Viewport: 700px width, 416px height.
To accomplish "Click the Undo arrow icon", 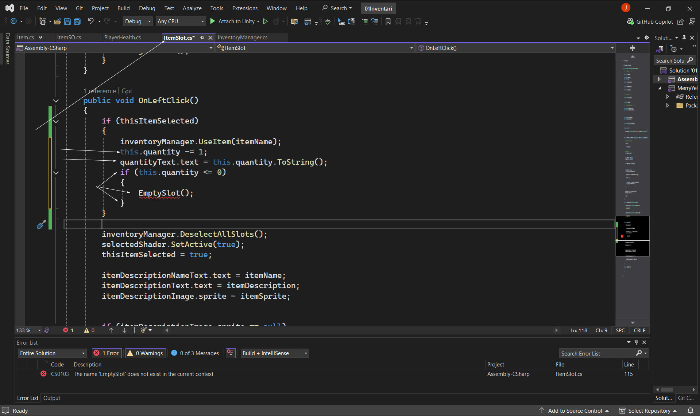I will 91,21.
